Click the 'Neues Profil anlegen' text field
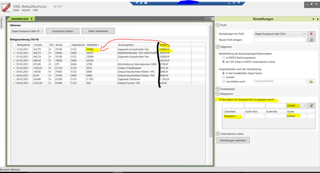 [280, 40]
